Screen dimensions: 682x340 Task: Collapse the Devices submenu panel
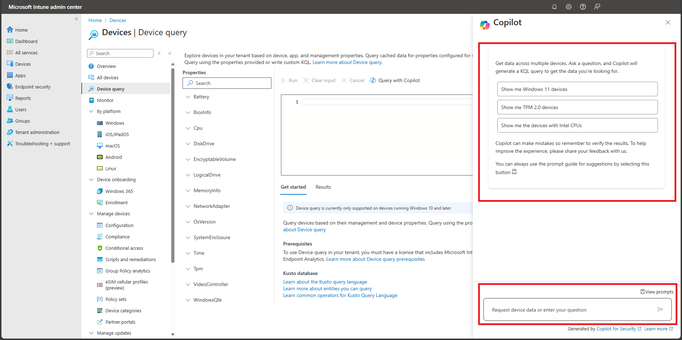coord(170,53)
